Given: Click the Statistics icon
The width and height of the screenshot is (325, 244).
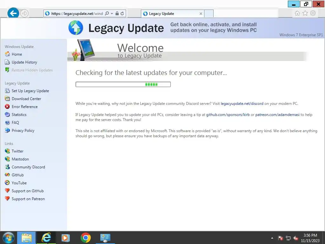Looking at the screenshot, I should click(7, 114).
